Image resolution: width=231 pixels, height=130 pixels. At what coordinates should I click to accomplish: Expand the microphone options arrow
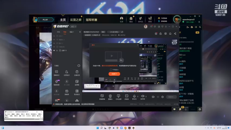(x=138, y=96)
